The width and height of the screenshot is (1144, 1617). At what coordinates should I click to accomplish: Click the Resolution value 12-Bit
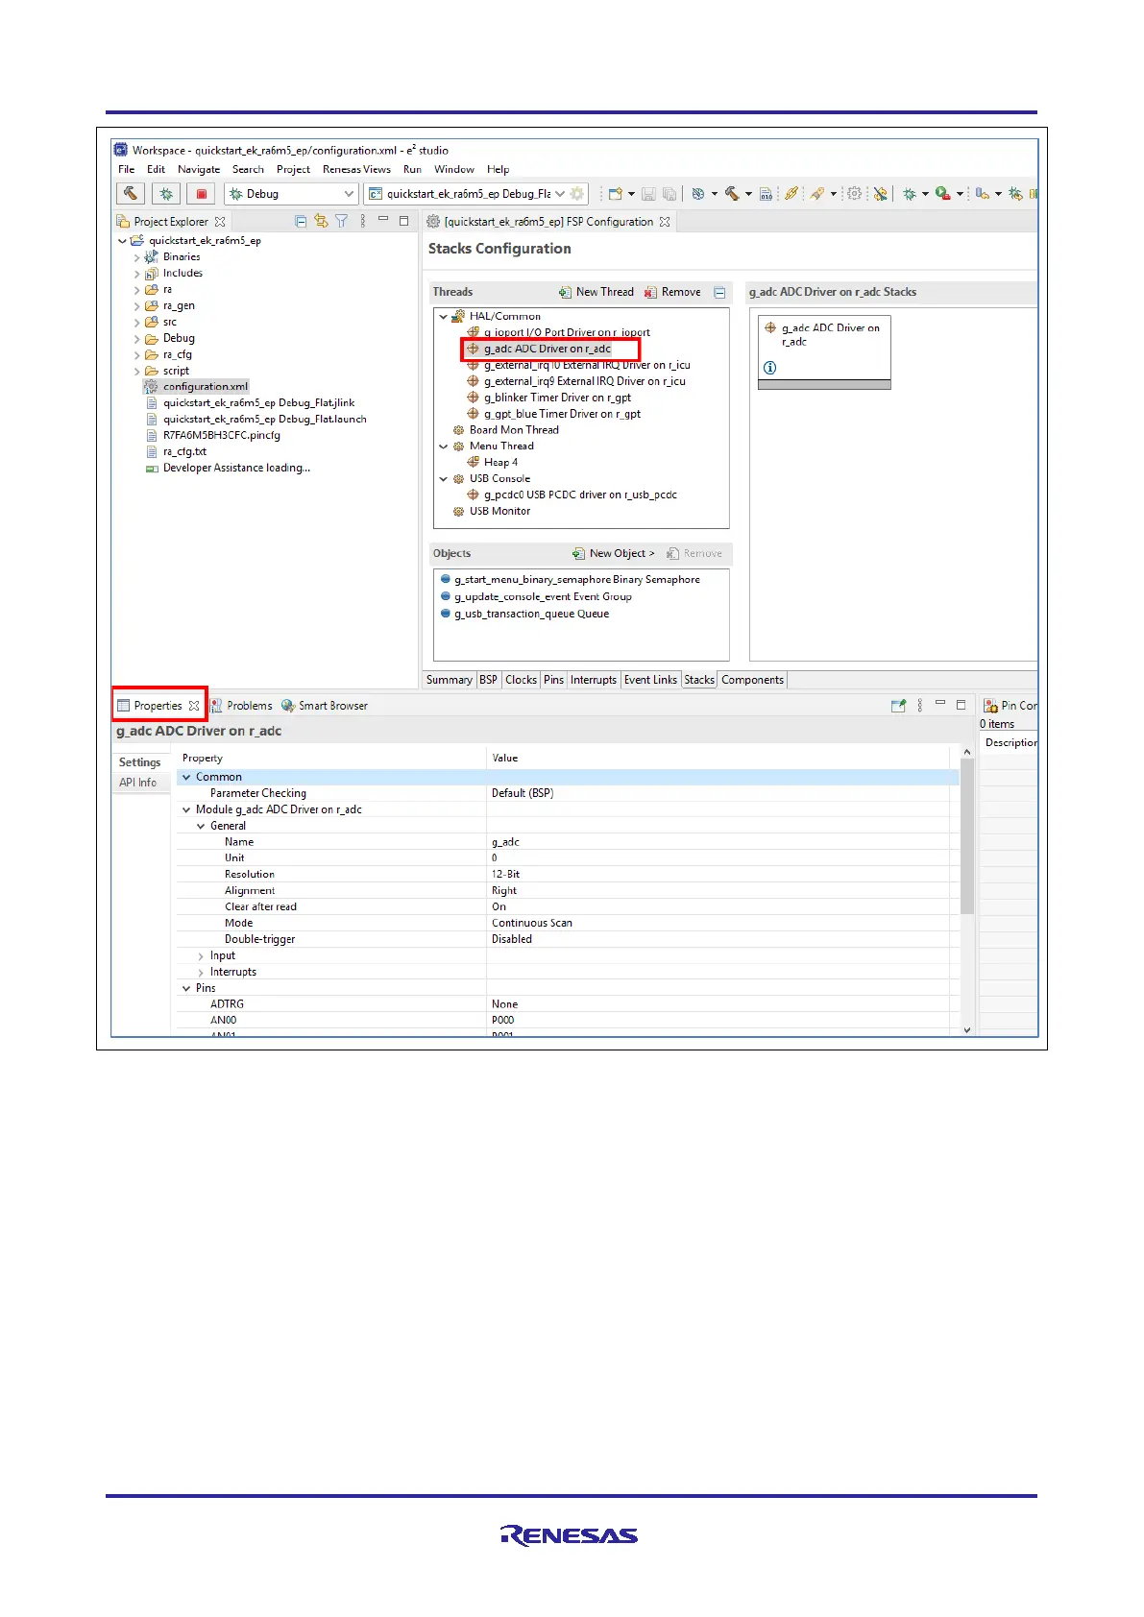(x=505, y=875)
